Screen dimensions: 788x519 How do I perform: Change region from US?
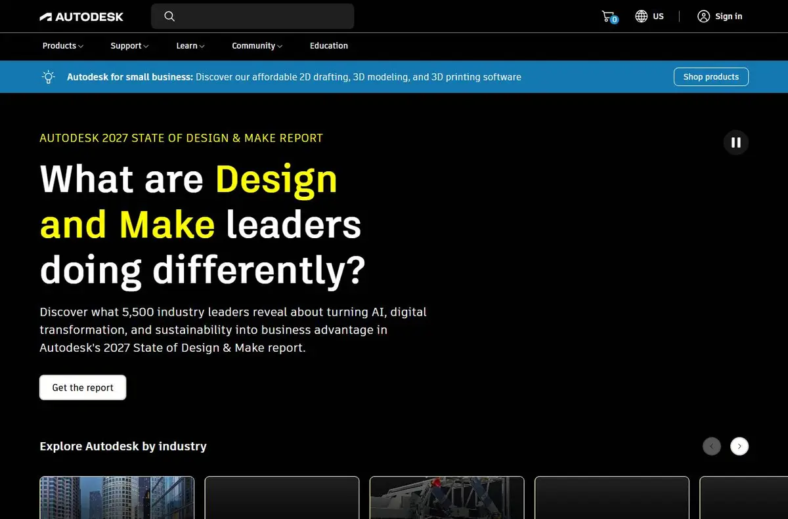[x=658, y=16]
